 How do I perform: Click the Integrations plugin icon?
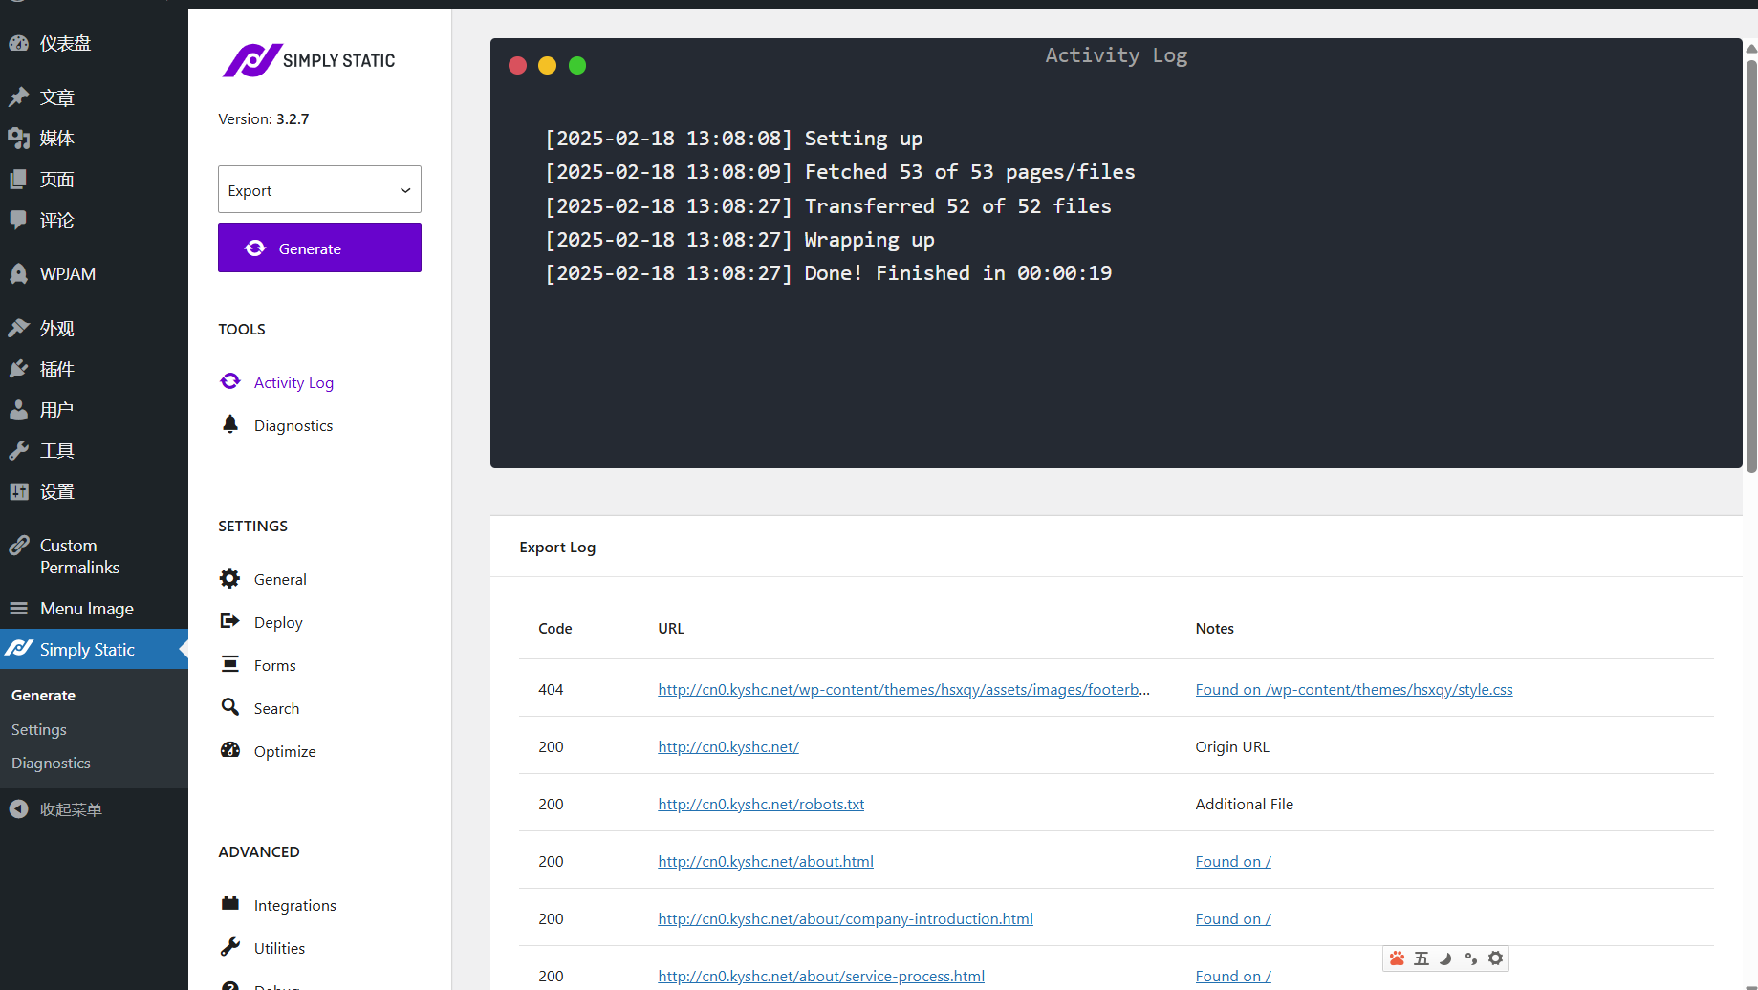(x=230, y=904)
